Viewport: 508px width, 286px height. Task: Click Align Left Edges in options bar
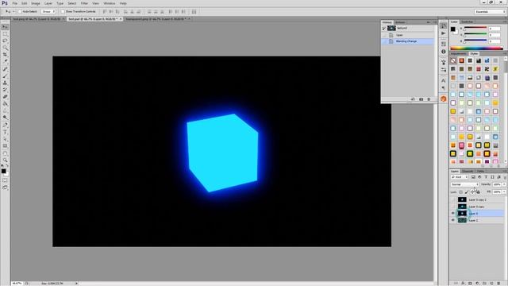pyautogui.click(x=125, y=12)
